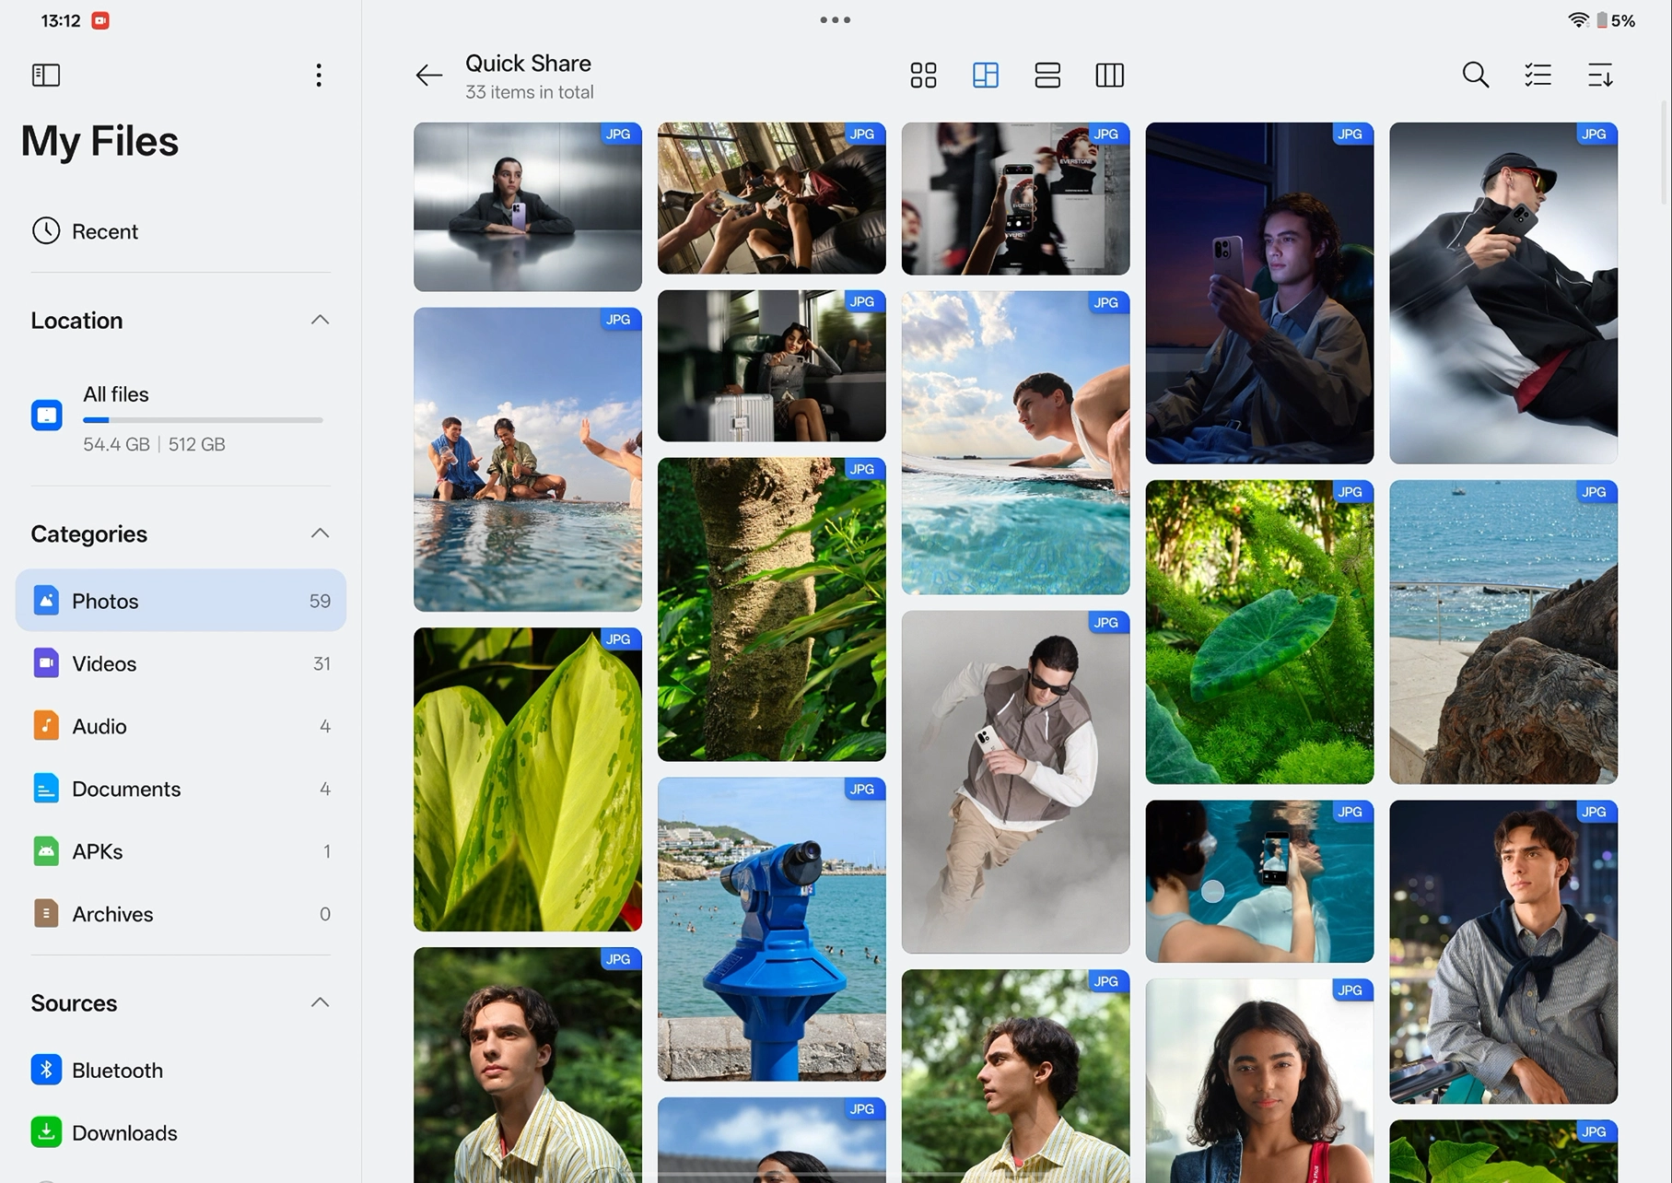This screenshot has height=1183, width=1672.
Task: Open the Videos category
Action: pos(181,663)
